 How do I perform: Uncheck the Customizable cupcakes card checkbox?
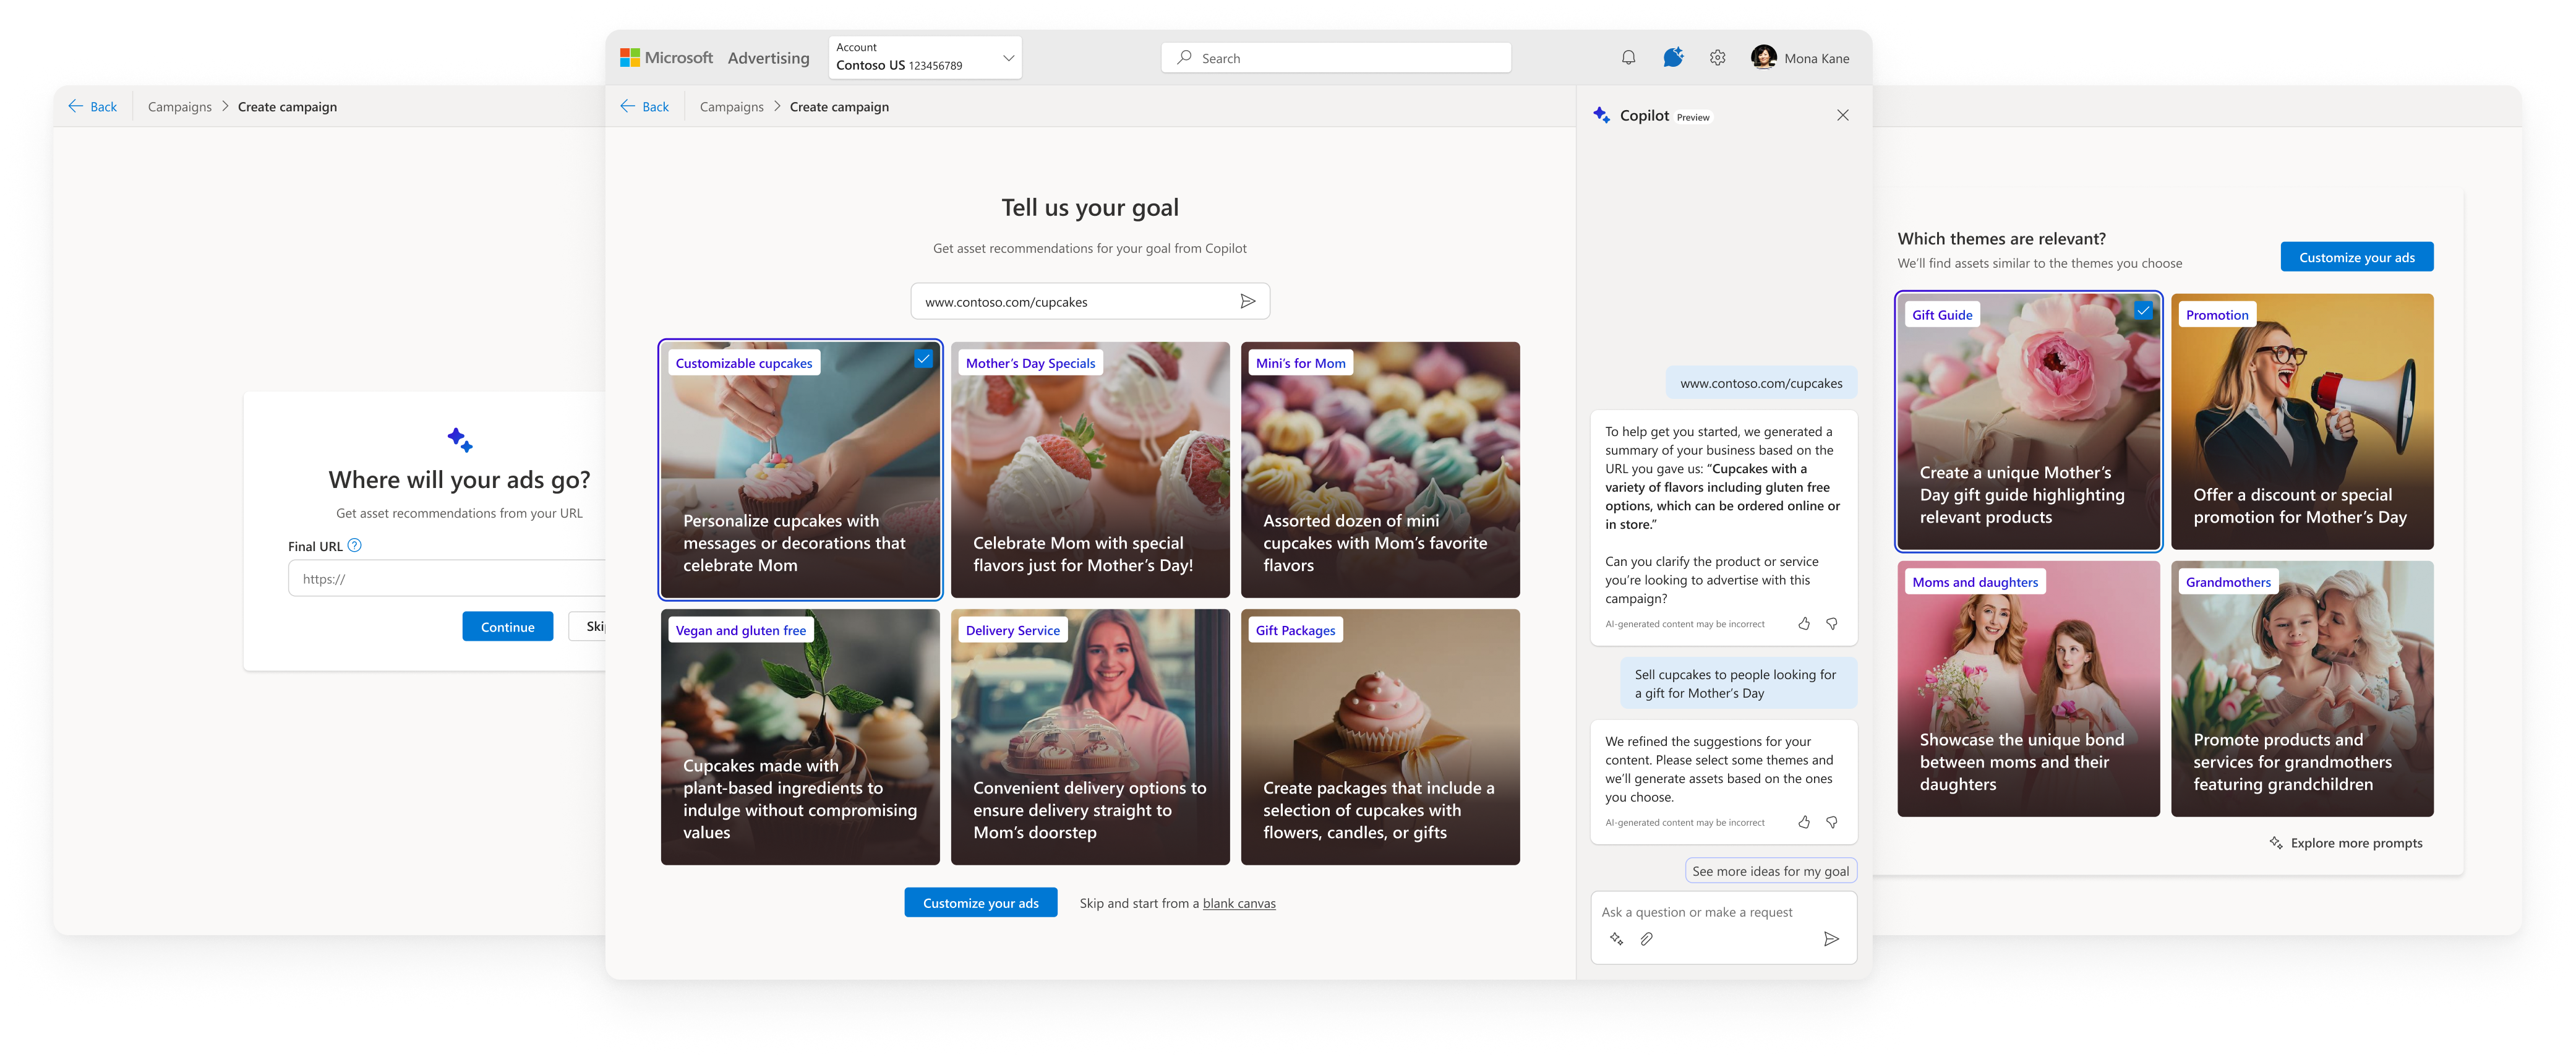pyautogui.click(x=923, y=359)
